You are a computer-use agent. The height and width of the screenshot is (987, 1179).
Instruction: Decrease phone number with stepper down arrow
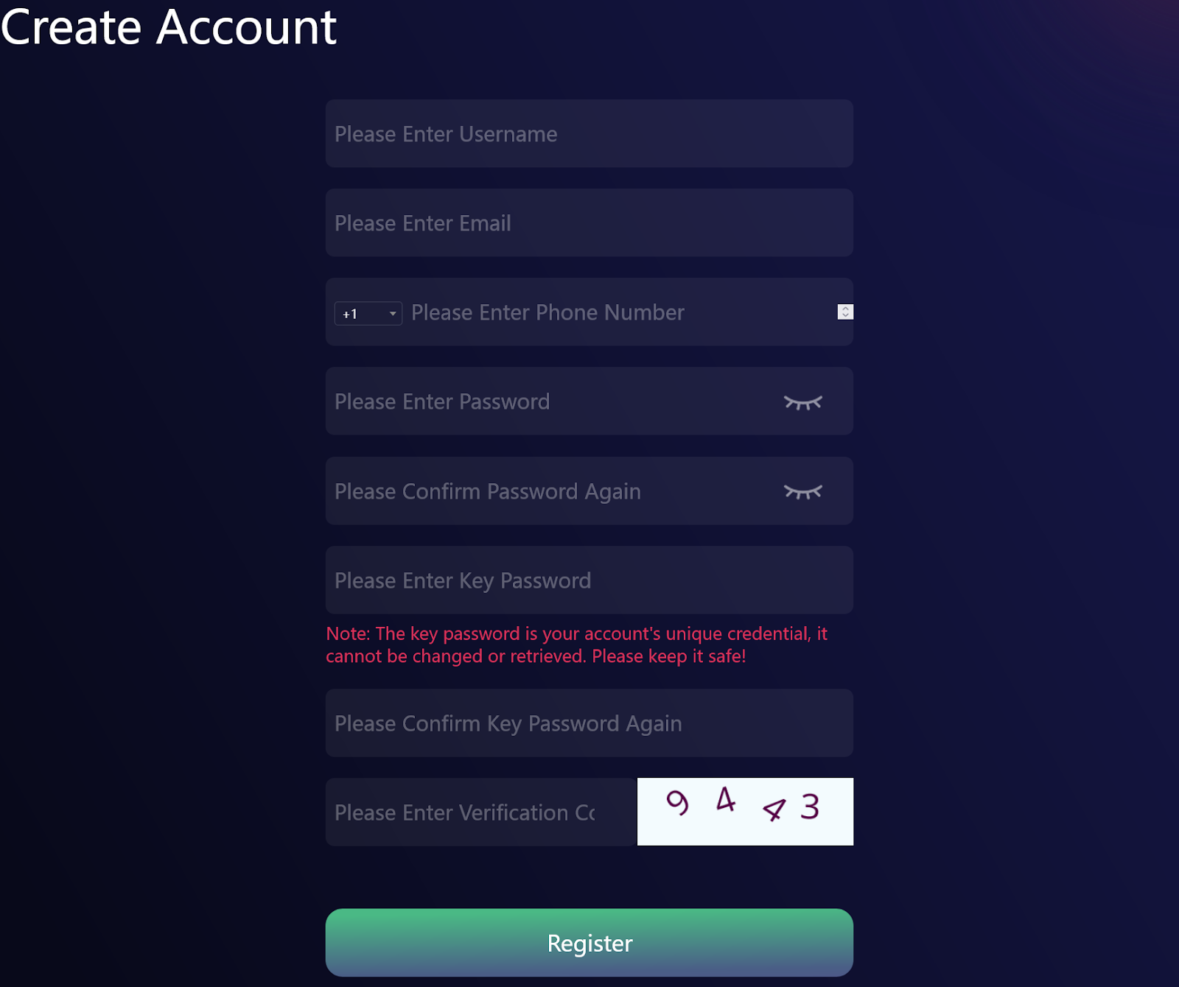[x=845, y=316]
